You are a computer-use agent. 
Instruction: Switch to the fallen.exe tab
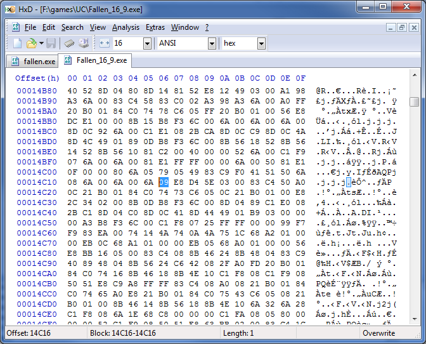coord(32,62)
